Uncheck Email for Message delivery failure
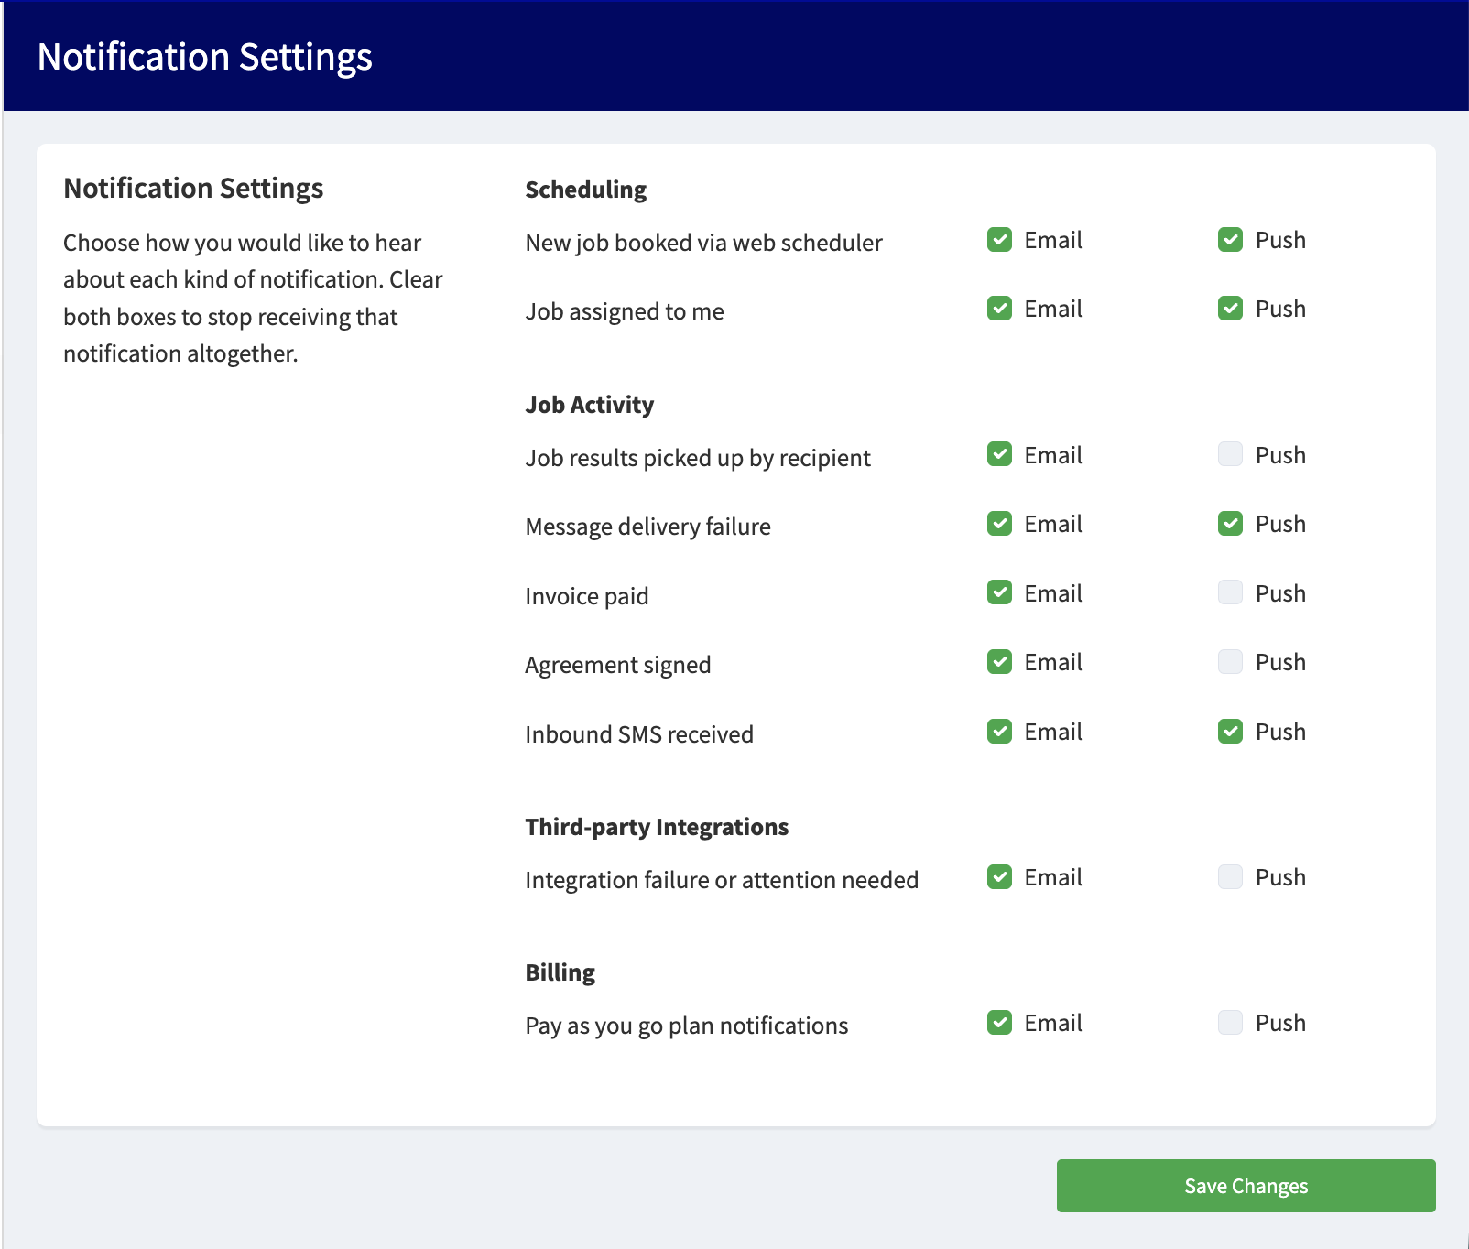 click(x=999, y=524)
